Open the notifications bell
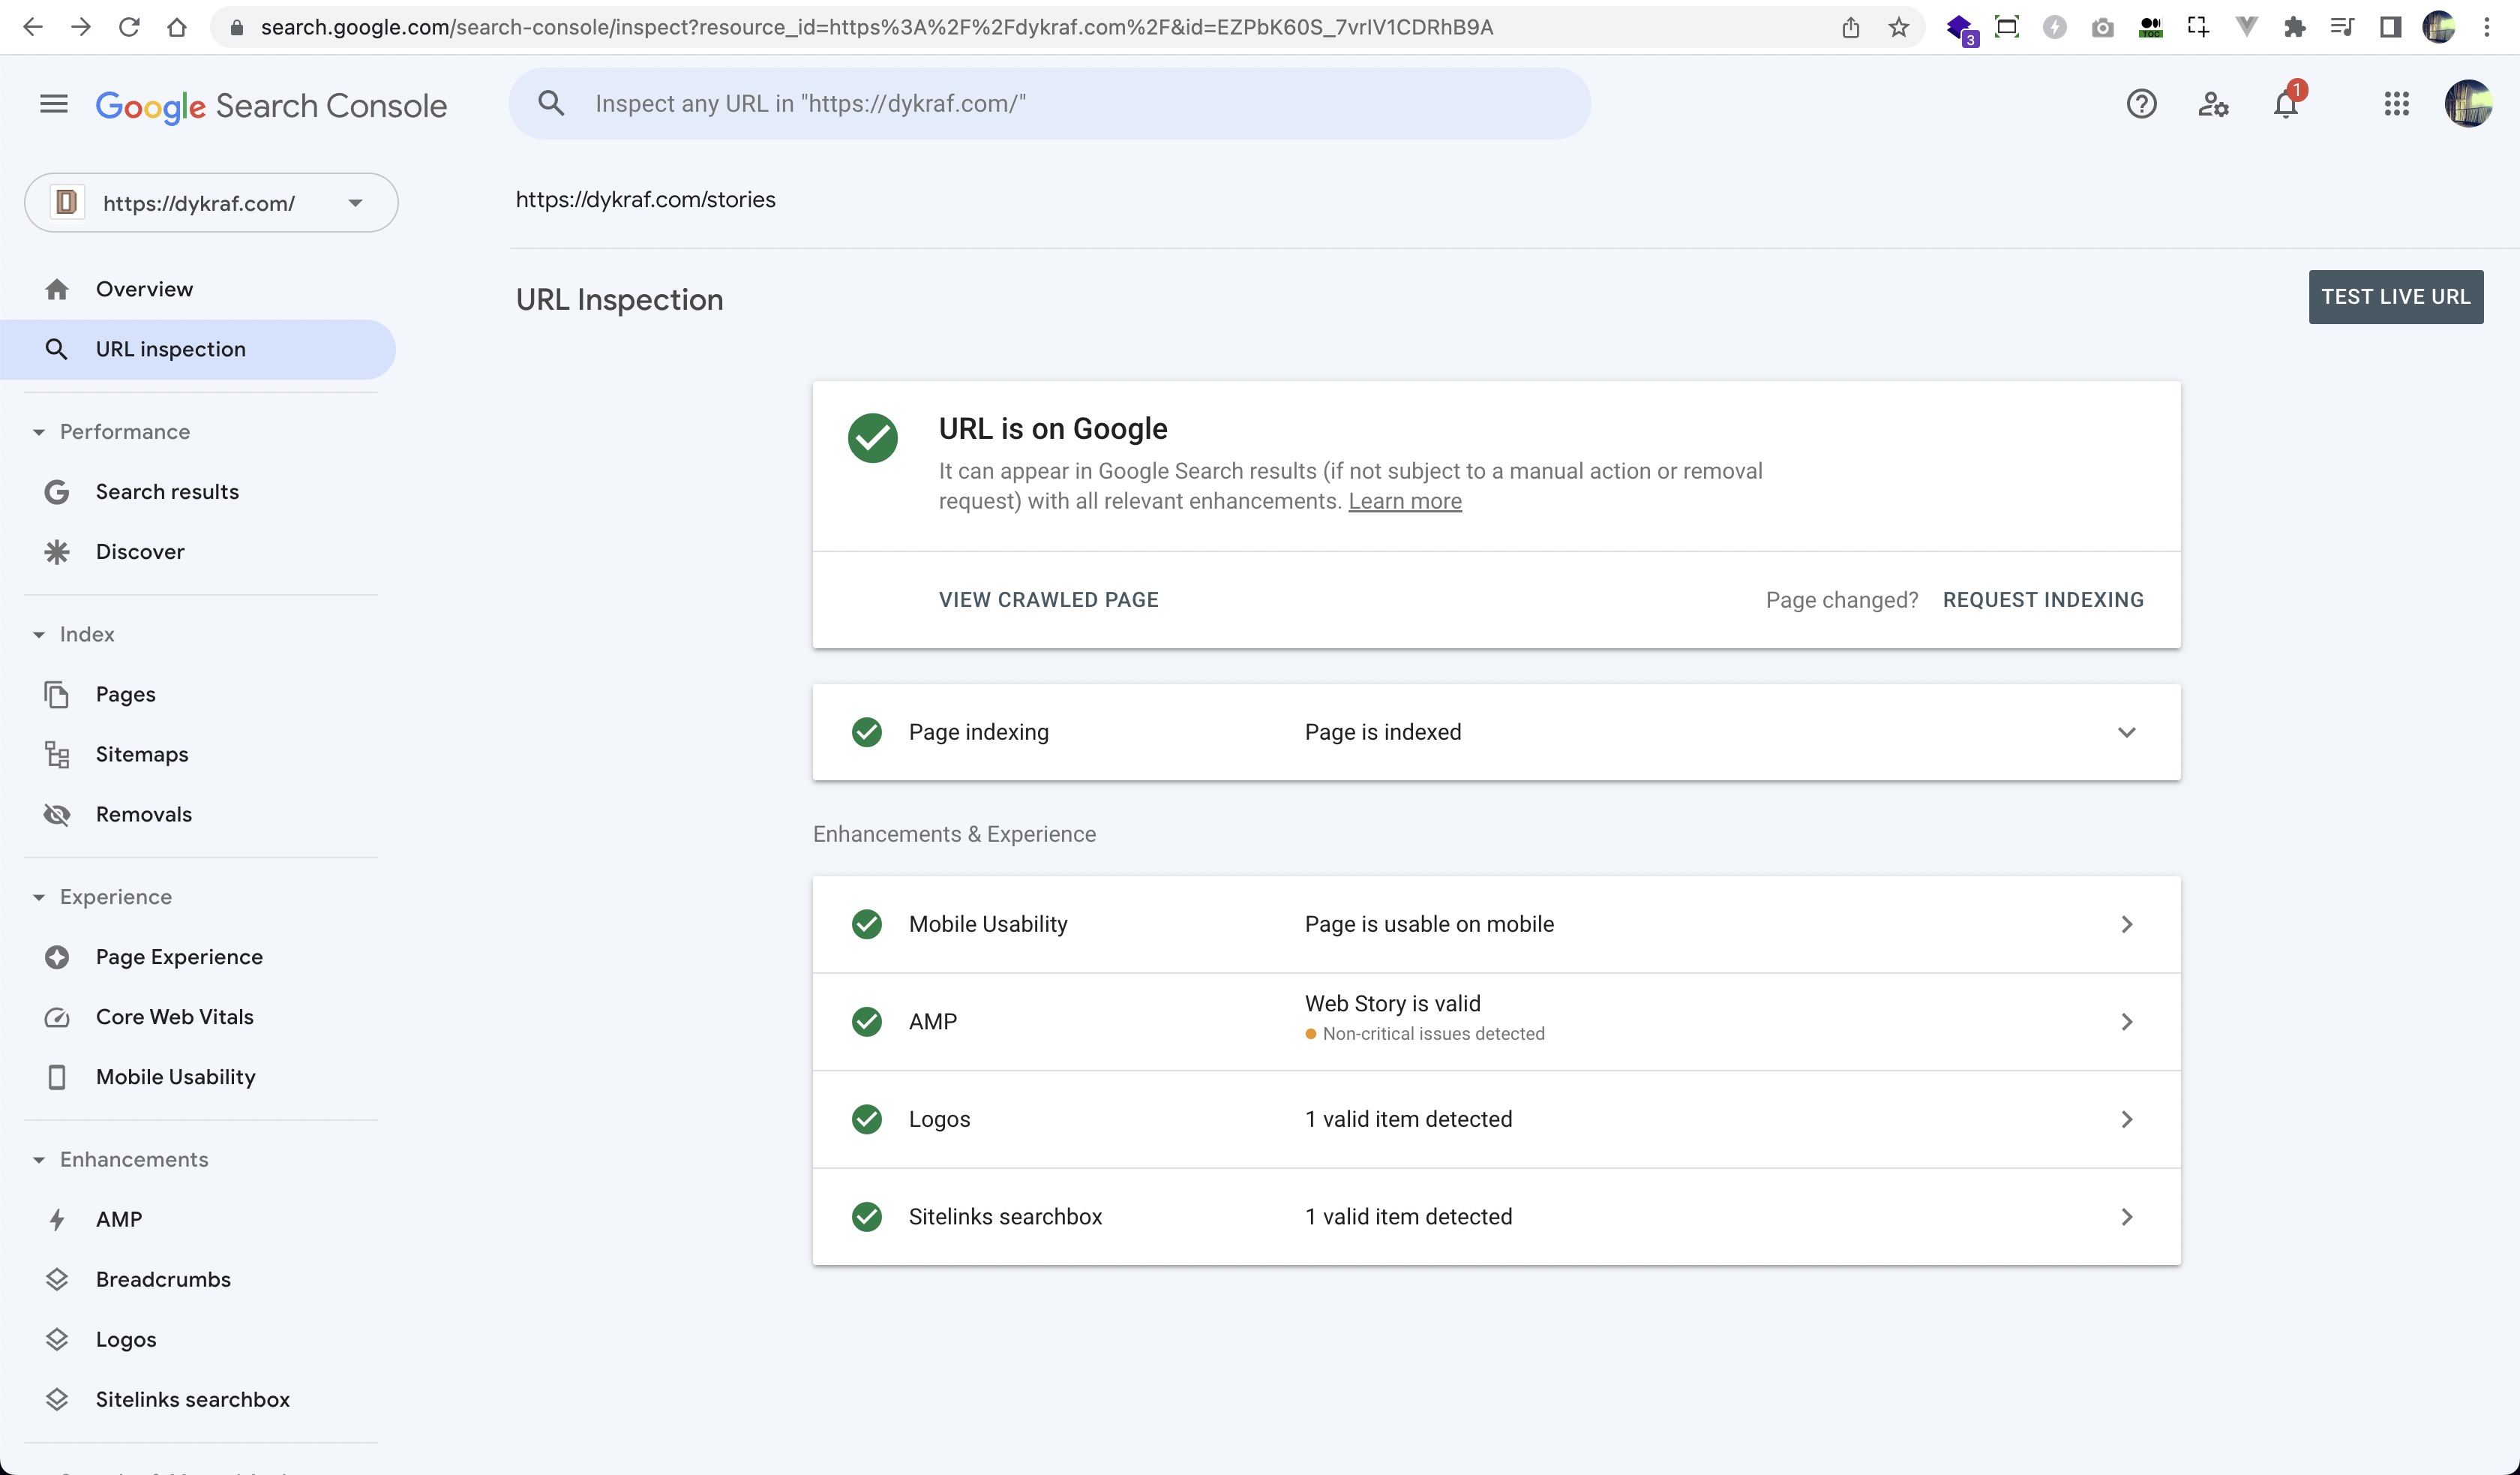The width and height of the screenshot is (2520, 1475). tap(2286, 104)
